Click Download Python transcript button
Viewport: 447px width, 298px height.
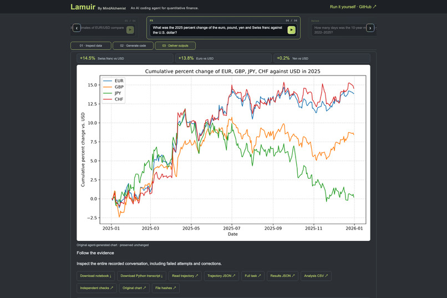click(x=141, y=276)
